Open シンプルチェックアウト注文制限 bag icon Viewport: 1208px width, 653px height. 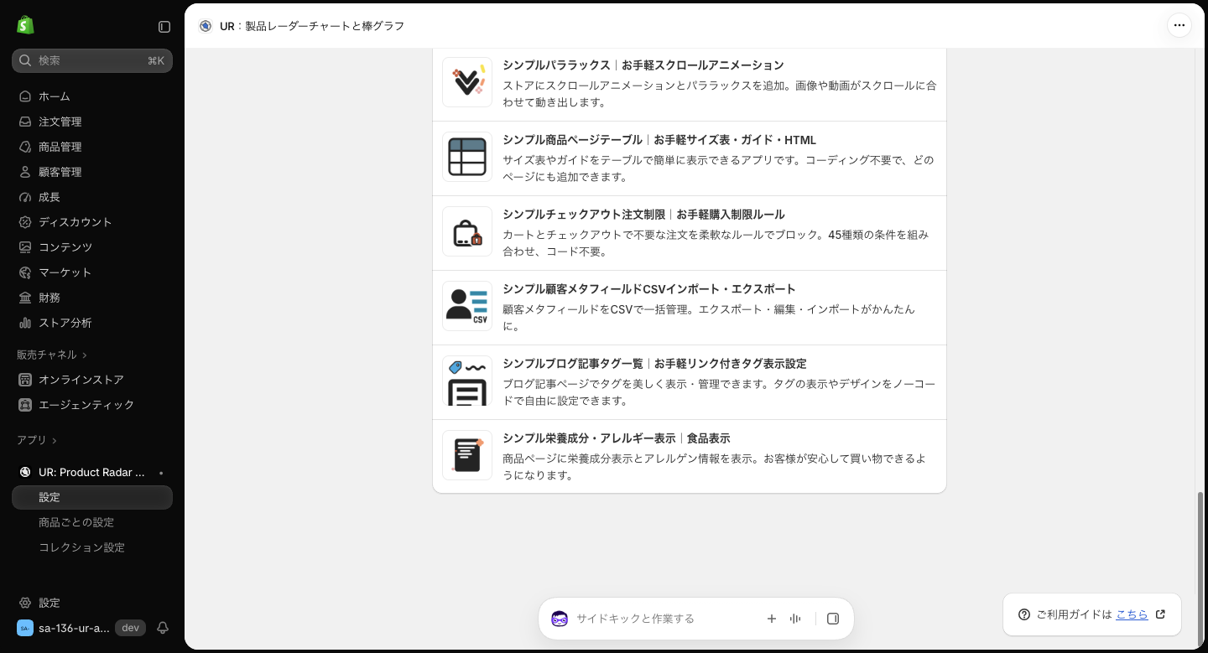pos(467,231)
